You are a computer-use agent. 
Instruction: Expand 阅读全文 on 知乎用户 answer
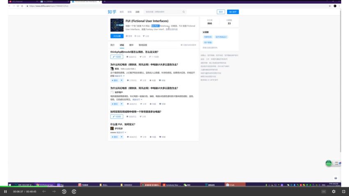pos(137,100)
